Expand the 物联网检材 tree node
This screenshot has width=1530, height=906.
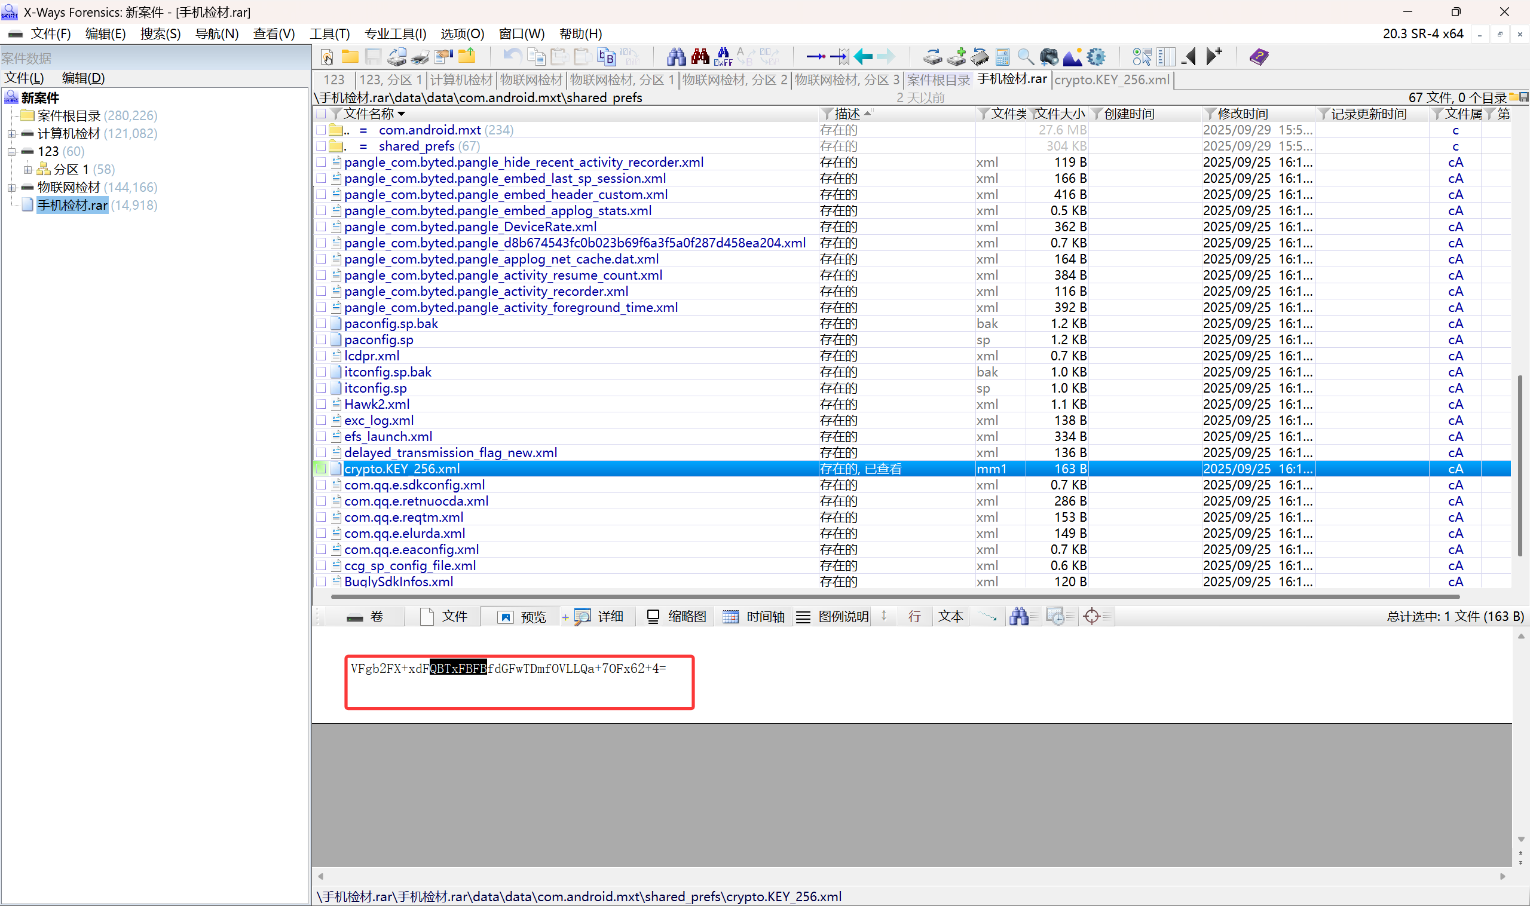click(x=11, y=188)
